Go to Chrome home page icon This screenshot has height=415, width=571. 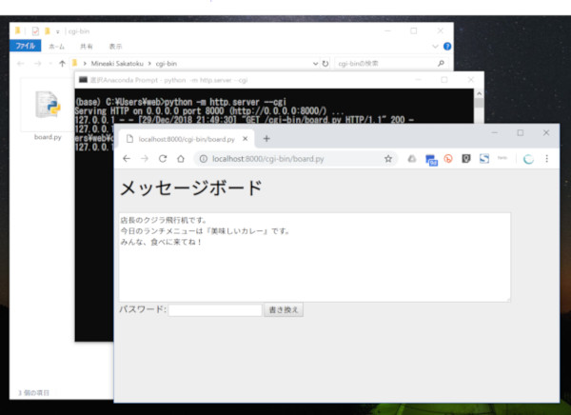181,159
